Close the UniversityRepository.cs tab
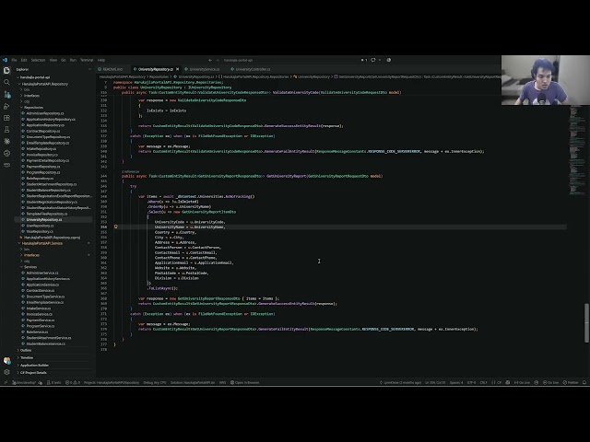Screen dimensions: 590x442 coord(178,69)
